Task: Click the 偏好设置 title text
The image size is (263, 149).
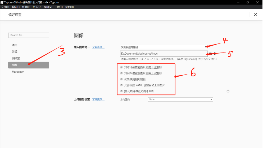Action: pos(15,15)
